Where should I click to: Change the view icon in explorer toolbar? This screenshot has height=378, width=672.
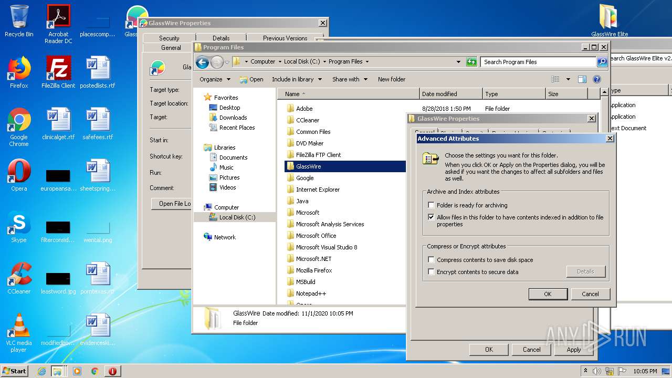pos(555,79)
